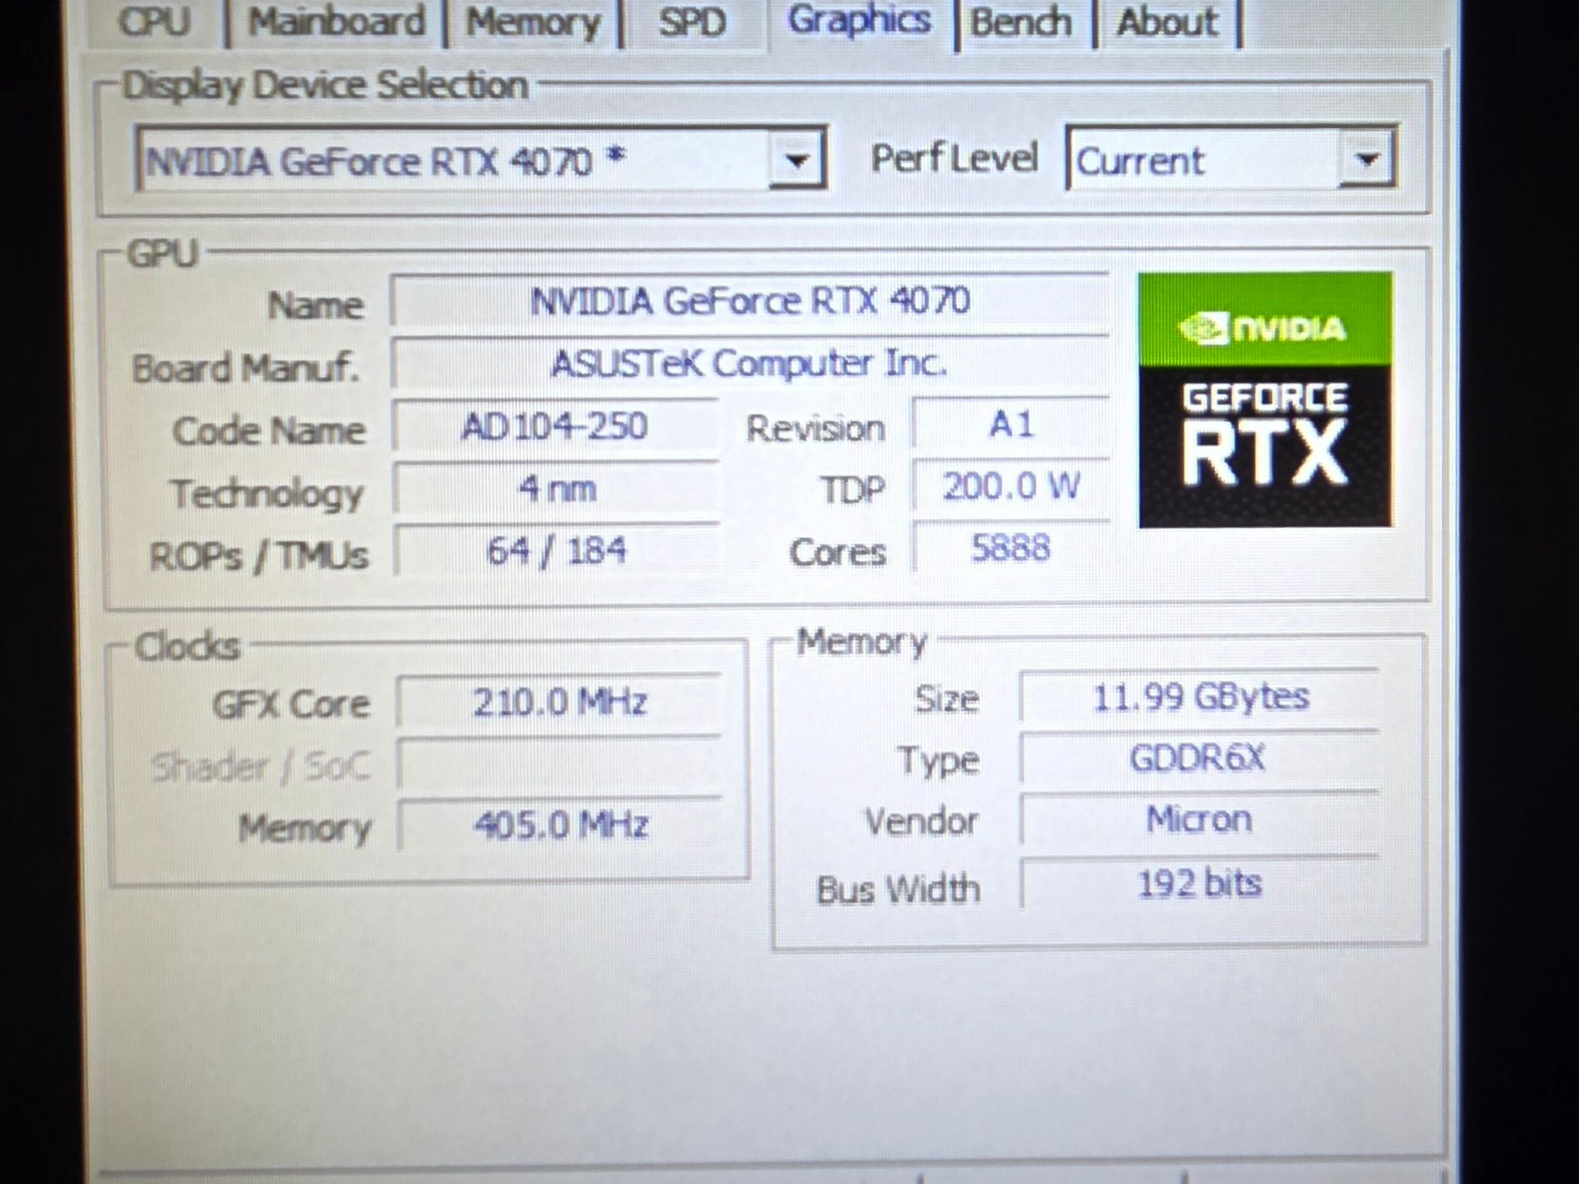Click the GDDR6X memory type value
The width and height of the screenshot is (1579, 1184).
pos(1200,758)
